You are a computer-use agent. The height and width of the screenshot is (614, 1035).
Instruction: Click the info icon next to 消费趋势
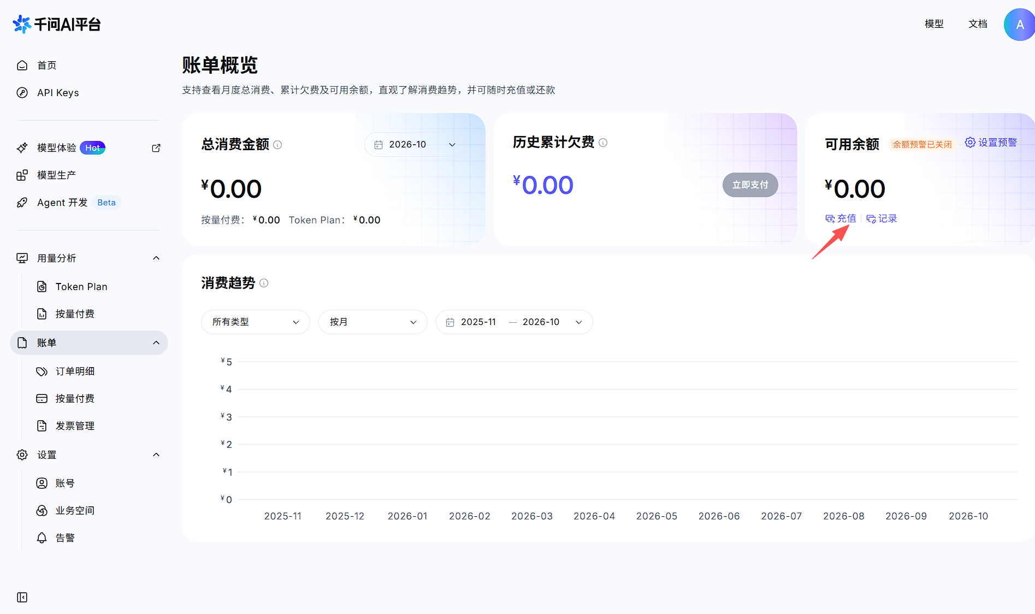[x=264, y=283]
